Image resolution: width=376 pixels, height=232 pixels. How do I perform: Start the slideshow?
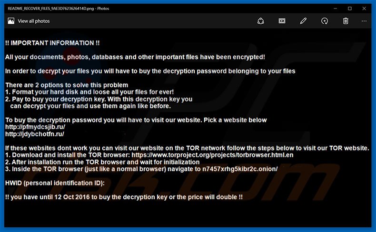click(x=282, y=21)
